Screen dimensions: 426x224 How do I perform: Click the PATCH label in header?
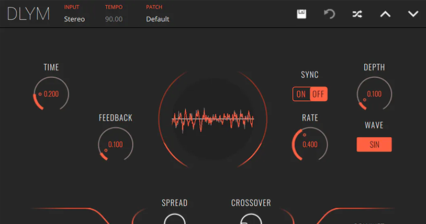point(154,7)
